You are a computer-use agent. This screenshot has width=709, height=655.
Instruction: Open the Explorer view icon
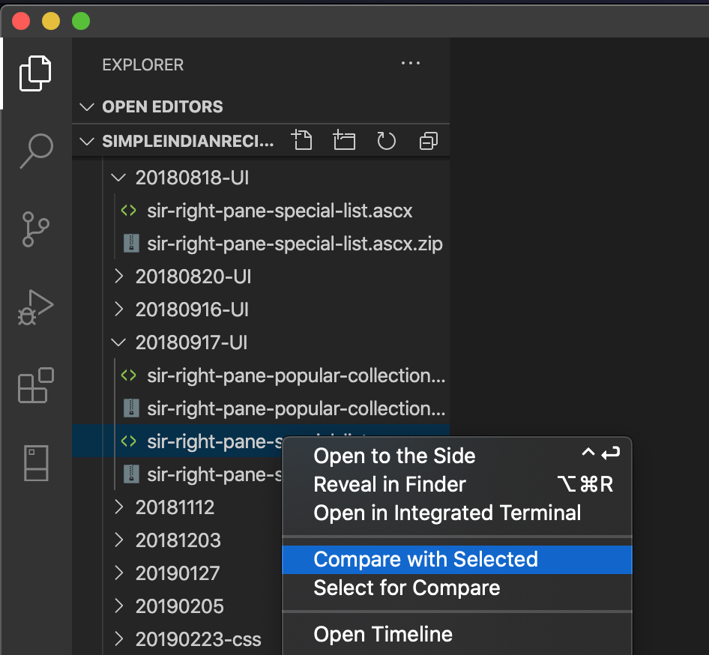coord(35,73)
